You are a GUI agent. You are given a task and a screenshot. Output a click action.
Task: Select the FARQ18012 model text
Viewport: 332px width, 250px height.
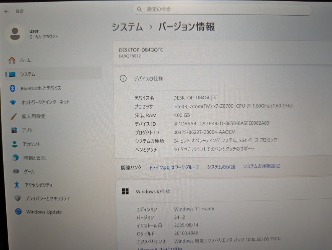point(130,56)
